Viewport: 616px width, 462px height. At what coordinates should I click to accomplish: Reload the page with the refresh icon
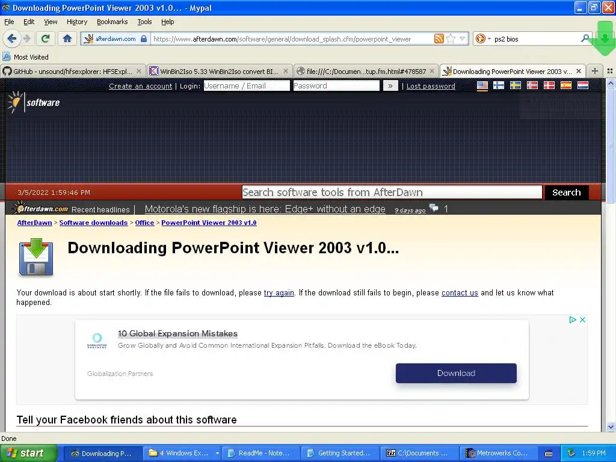click(x=45, y=38)
